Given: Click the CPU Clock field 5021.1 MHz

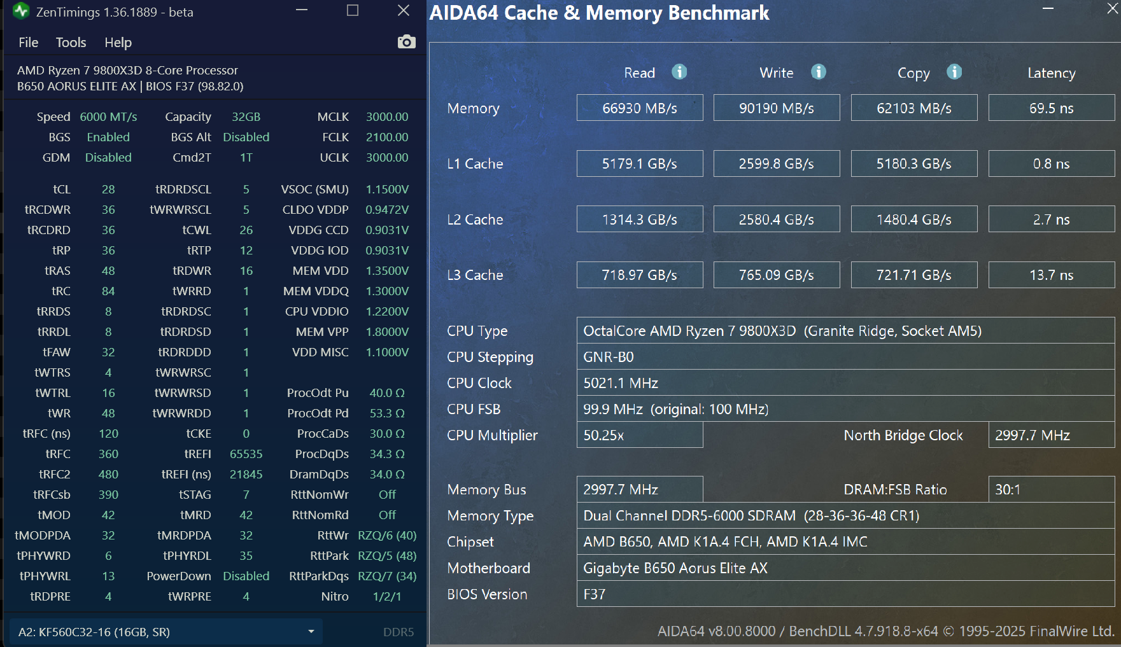Looking at the screenshot, I should [846, 383].
